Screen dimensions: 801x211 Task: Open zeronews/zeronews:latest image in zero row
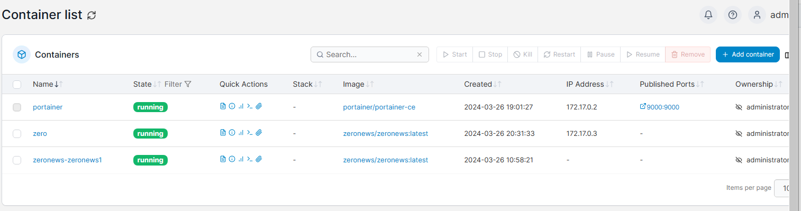pyautogui.click(x=385, y=133)
